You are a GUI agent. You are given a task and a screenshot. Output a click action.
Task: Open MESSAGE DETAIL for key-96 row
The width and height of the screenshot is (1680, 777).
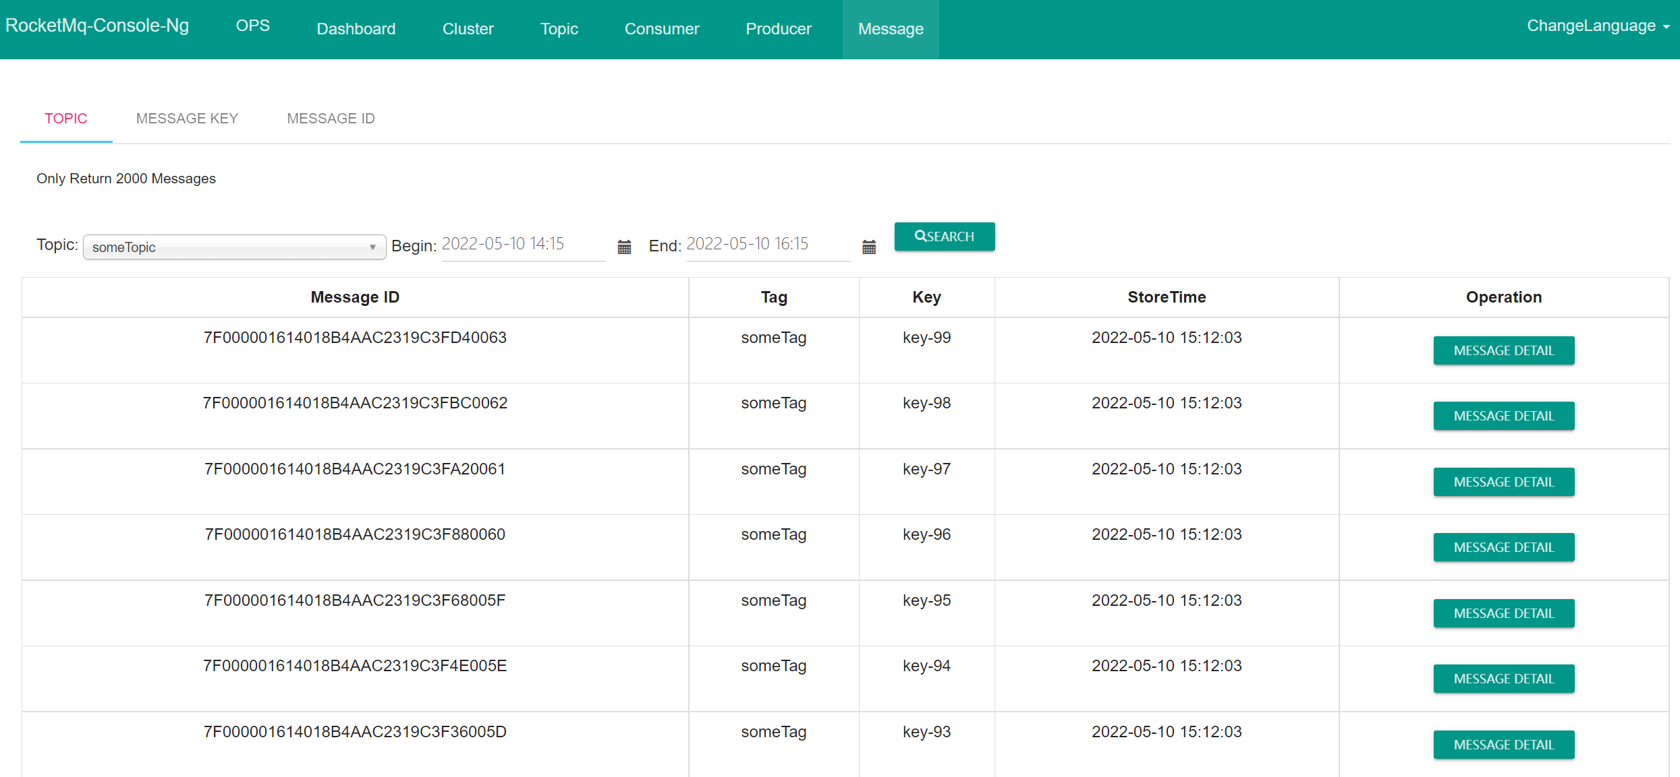(1503, 547)
